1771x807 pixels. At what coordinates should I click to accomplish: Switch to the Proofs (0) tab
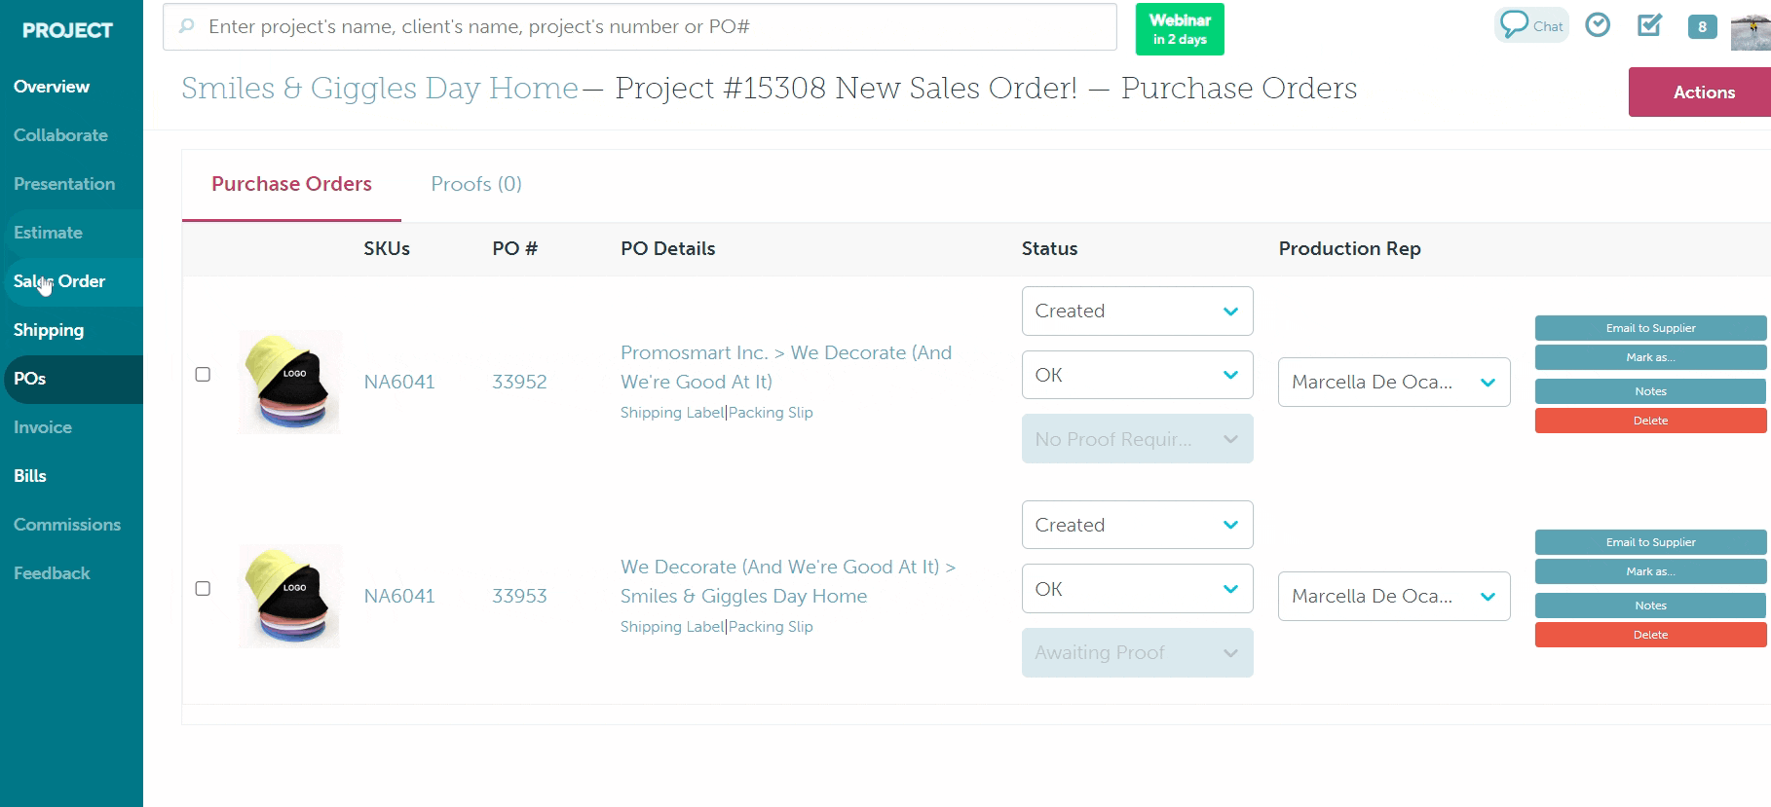[x=476, y=184]
